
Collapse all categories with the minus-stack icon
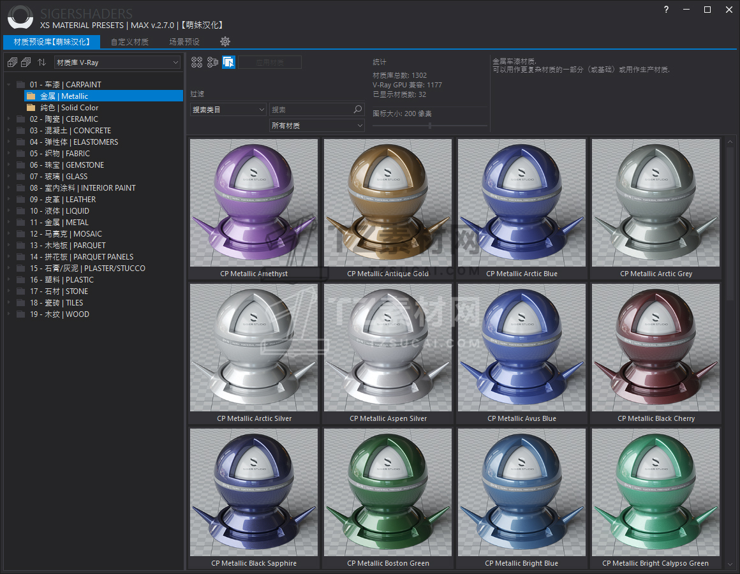(26, 63)
